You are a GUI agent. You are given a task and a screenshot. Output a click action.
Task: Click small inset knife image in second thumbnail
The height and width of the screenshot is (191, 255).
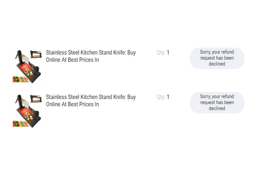coord(36,99)
